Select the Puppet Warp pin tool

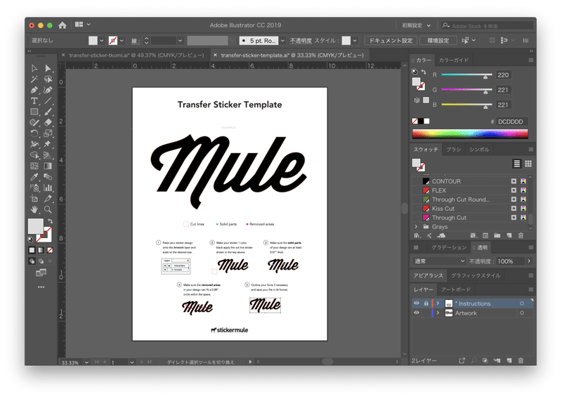pyautogui.click(x=48, y=144)
